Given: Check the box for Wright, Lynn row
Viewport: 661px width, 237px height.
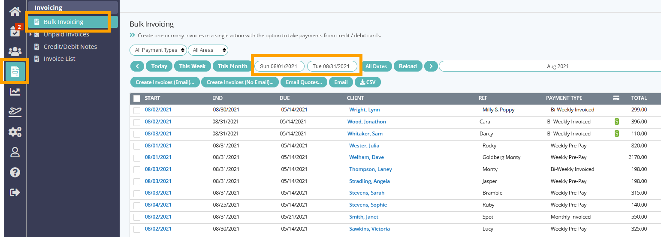Looking at the screenshot, I should (x=137, y=111).
